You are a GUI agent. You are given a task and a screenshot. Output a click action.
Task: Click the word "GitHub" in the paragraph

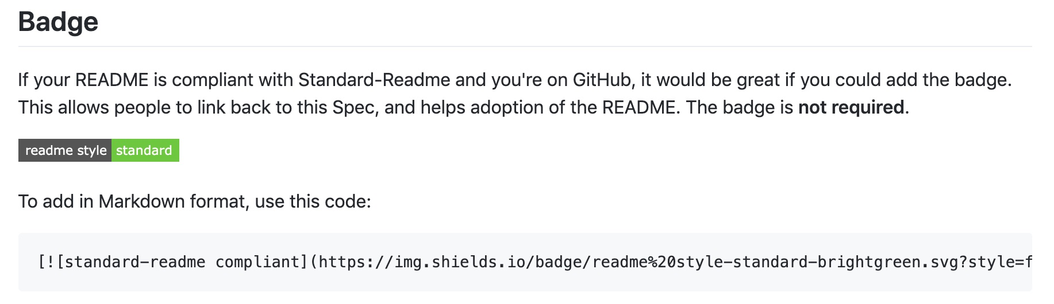pos(602,80)
